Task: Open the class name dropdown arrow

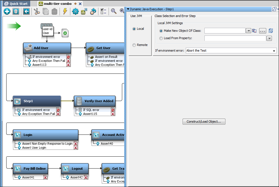Action: 249,31
